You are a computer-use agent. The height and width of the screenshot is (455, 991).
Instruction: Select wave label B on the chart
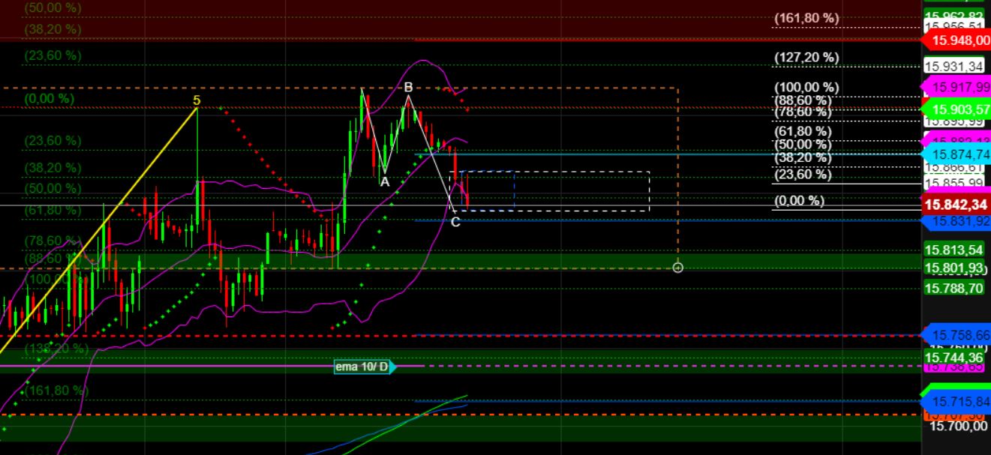coord(407,86)
